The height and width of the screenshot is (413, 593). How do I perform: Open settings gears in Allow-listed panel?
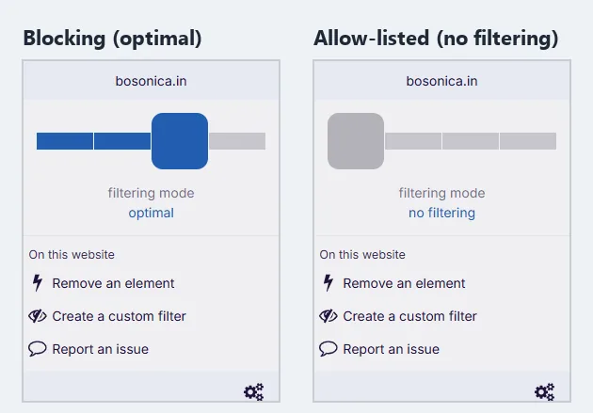(545, 392)
